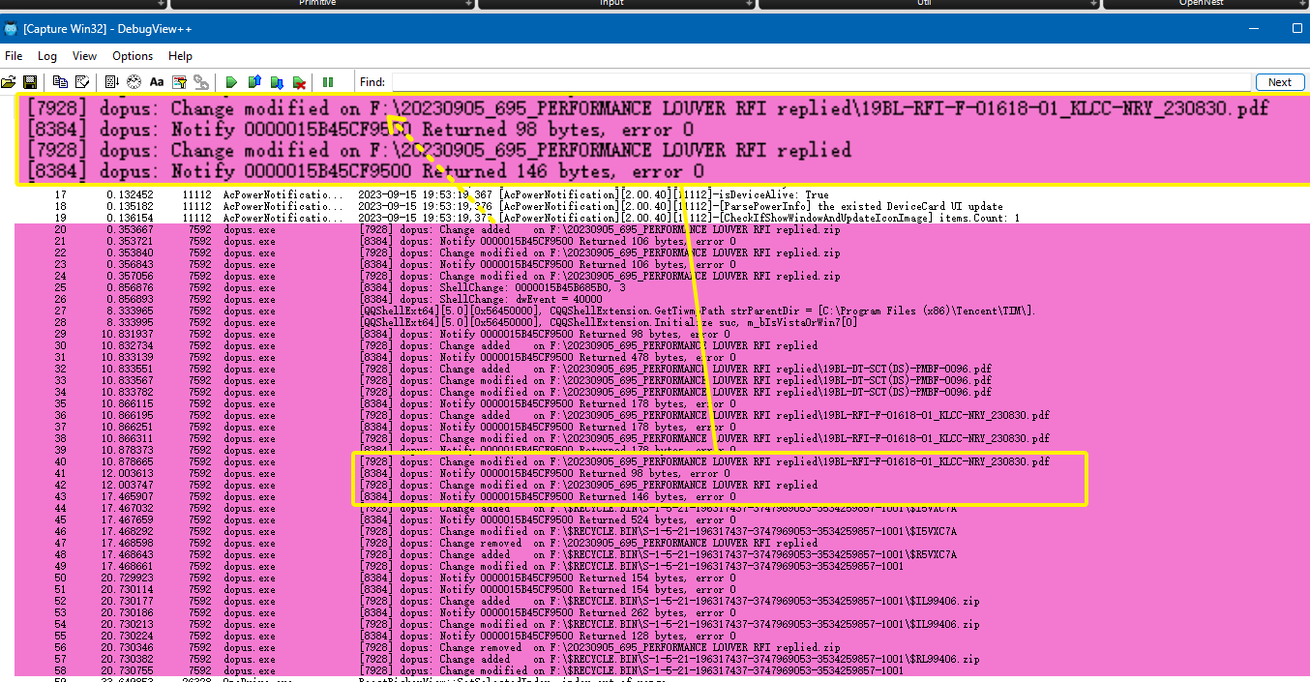1310x682 pixels.
Task: Select the 'Returned 262 bytes' log message
Action: click(547, 612)
